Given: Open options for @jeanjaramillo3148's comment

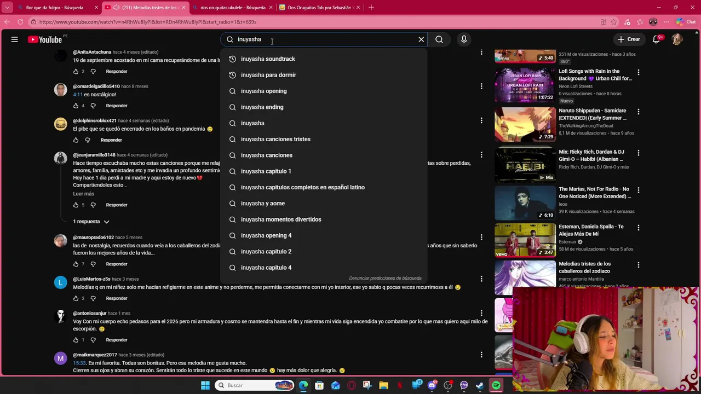Looking at the screenshot, I should click(481, 155).
